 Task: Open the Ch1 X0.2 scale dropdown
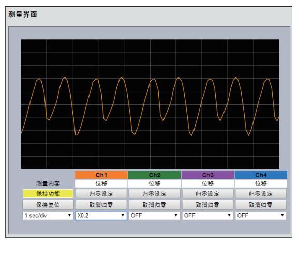(x=101, y=215)
